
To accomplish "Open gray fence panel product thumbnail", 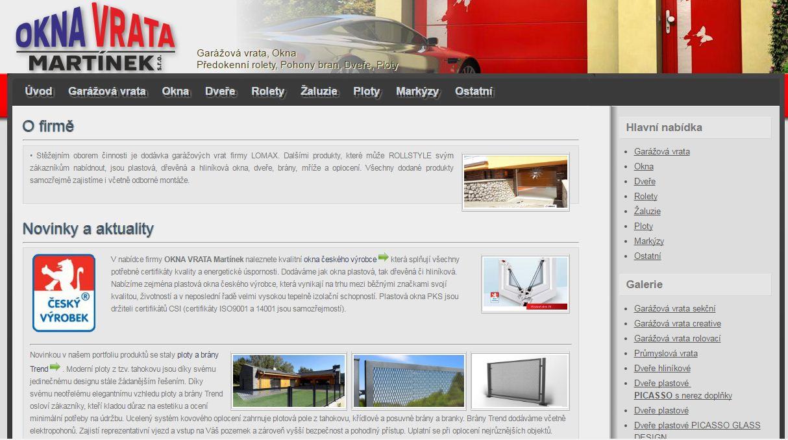I will (520, 381).
